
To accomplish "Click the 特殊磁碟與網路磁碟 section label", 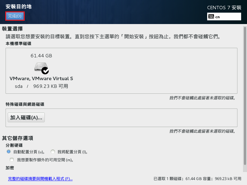I will [x=25, y=104].
